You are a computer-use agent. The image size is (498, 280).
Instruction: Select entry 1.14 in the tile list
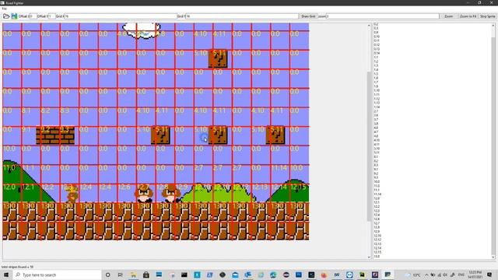pos(377,107)
